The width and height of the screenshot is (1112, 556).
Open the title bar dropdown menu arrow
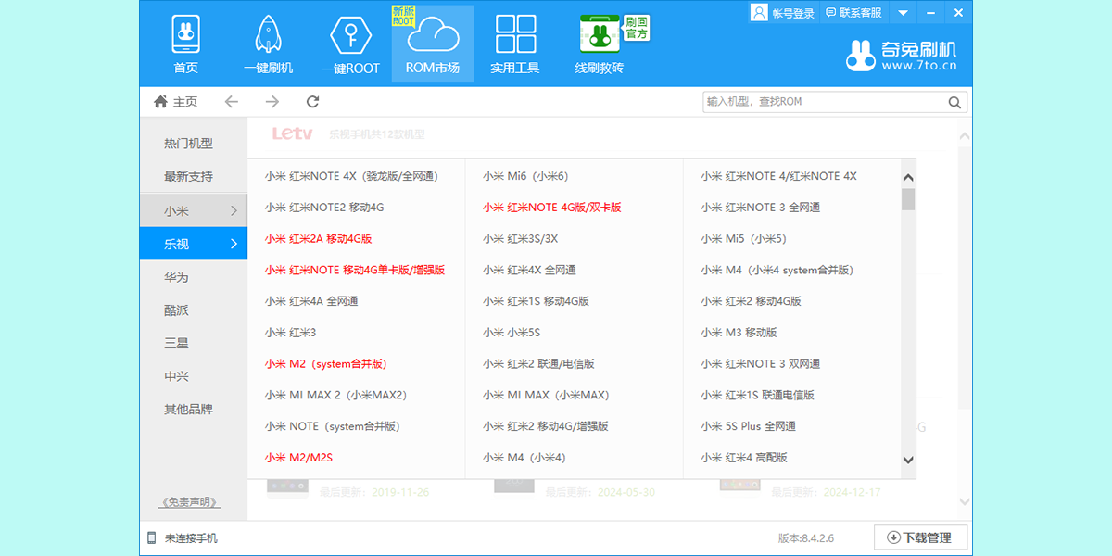click(x=902, y=13)
